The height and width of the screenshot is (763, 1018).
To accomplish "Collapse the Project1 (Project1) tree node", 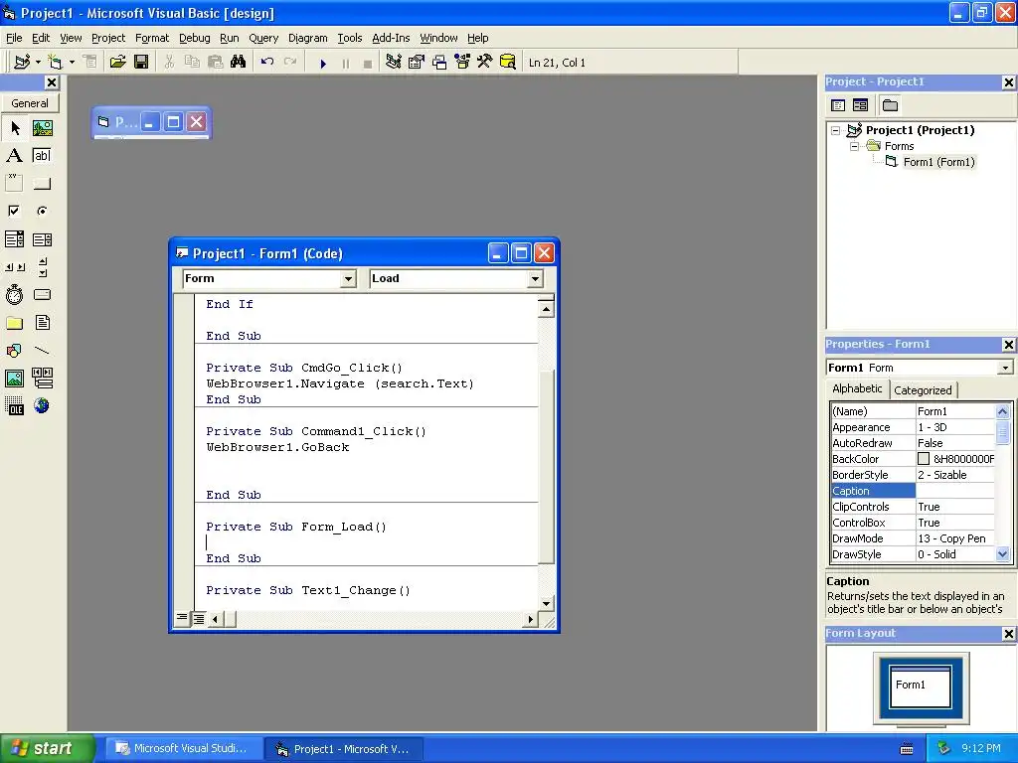I will (835, 130).
